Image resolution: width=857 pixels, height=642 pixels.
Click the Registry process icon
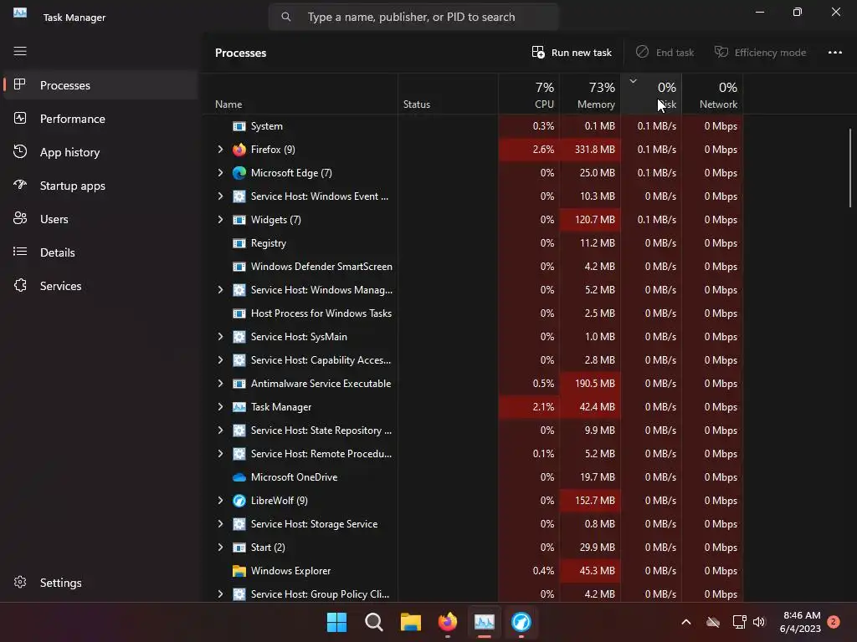point(239,243)
